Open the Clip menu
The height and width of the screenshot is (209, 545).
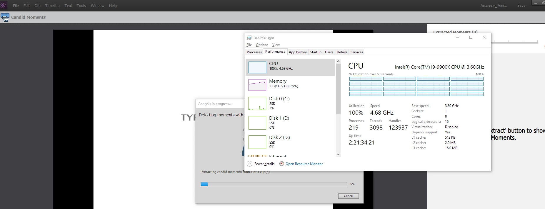(37, 6)
